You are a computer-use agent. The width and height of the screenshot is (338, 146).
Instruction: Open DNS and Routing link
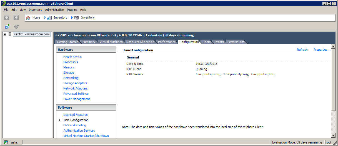[x=75, y=125]
